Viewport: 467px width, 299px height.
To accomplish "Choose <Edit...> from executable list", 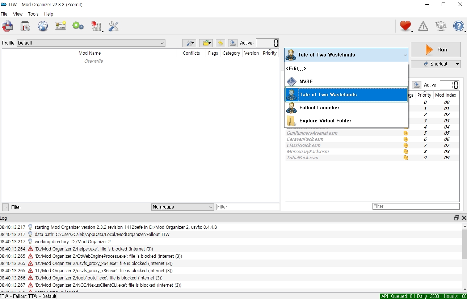I will 346,68.
